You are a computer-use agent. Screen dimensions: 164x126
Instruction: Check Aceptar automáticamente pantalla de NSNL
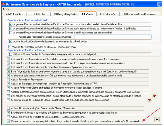[8, 92]
